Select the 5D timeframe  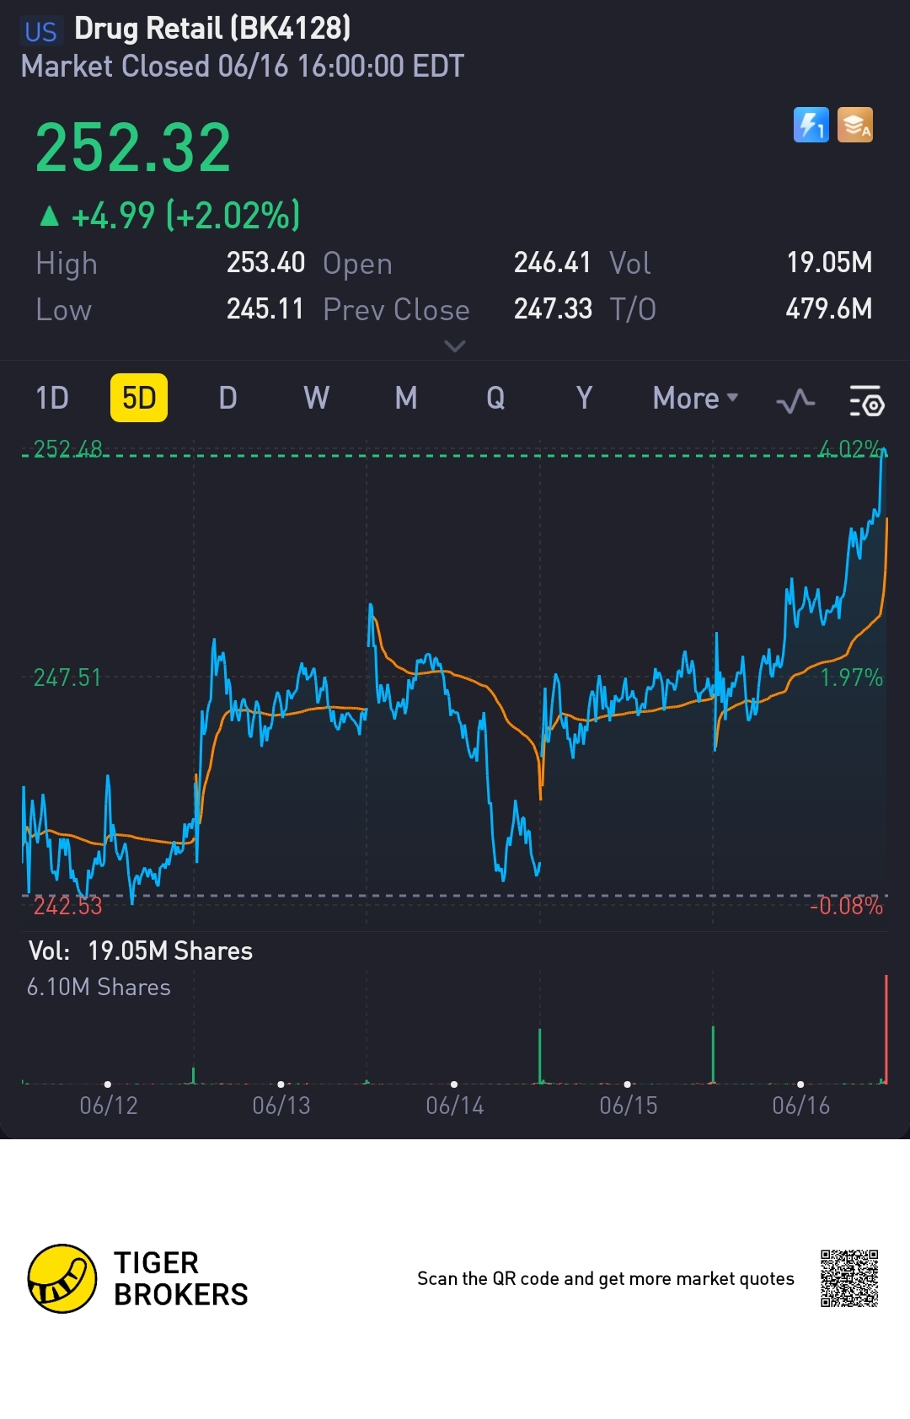(139, 398)
